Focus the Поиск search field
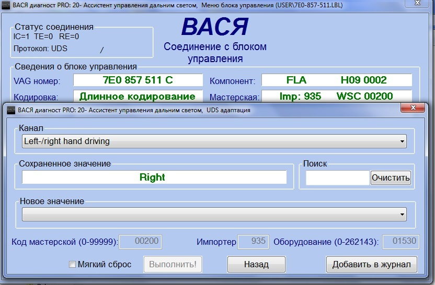 point(338,177)
